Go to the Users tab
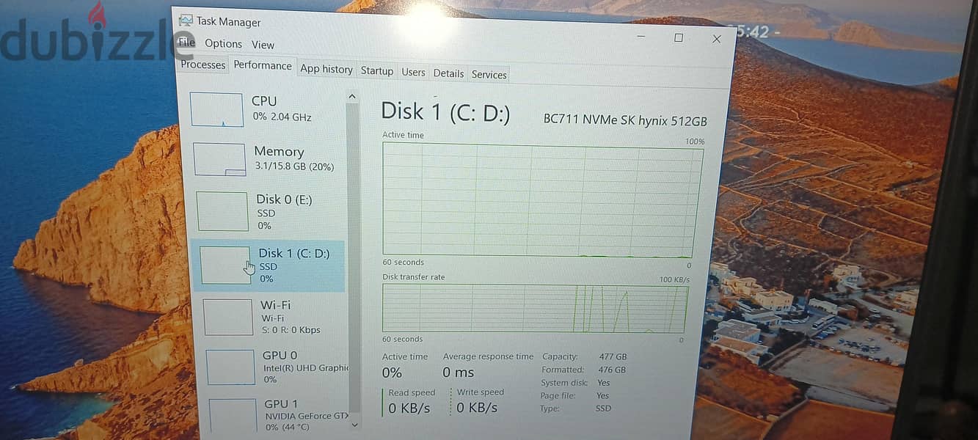This screenshot has height=440, width=978. point(413,72)
